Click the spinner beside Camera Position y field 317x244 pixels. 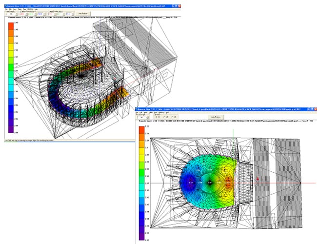pos(35,14)
